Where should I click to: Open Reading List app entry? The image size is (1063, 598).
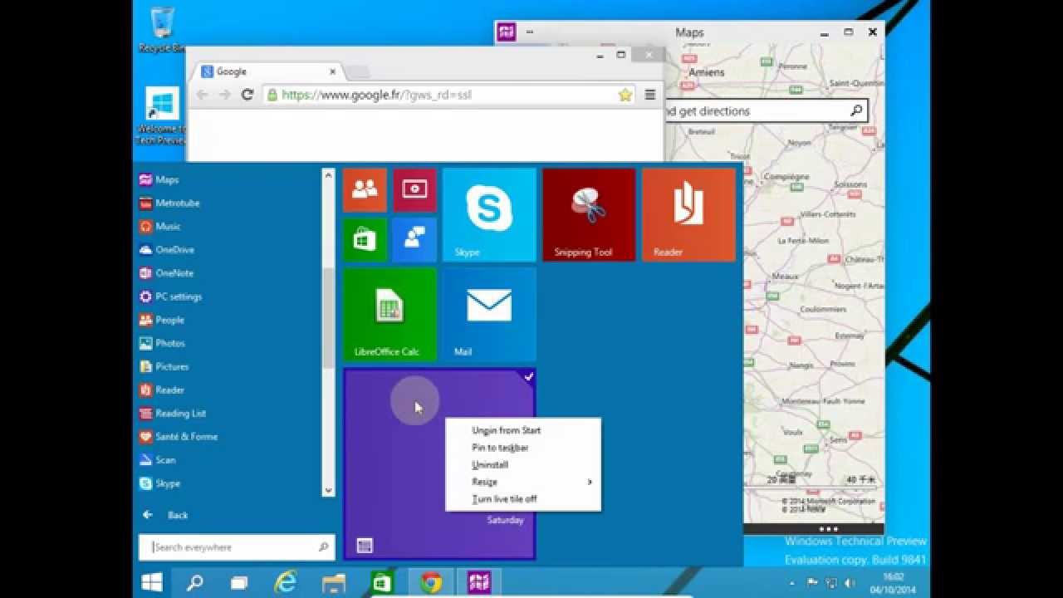click(173, 413)
